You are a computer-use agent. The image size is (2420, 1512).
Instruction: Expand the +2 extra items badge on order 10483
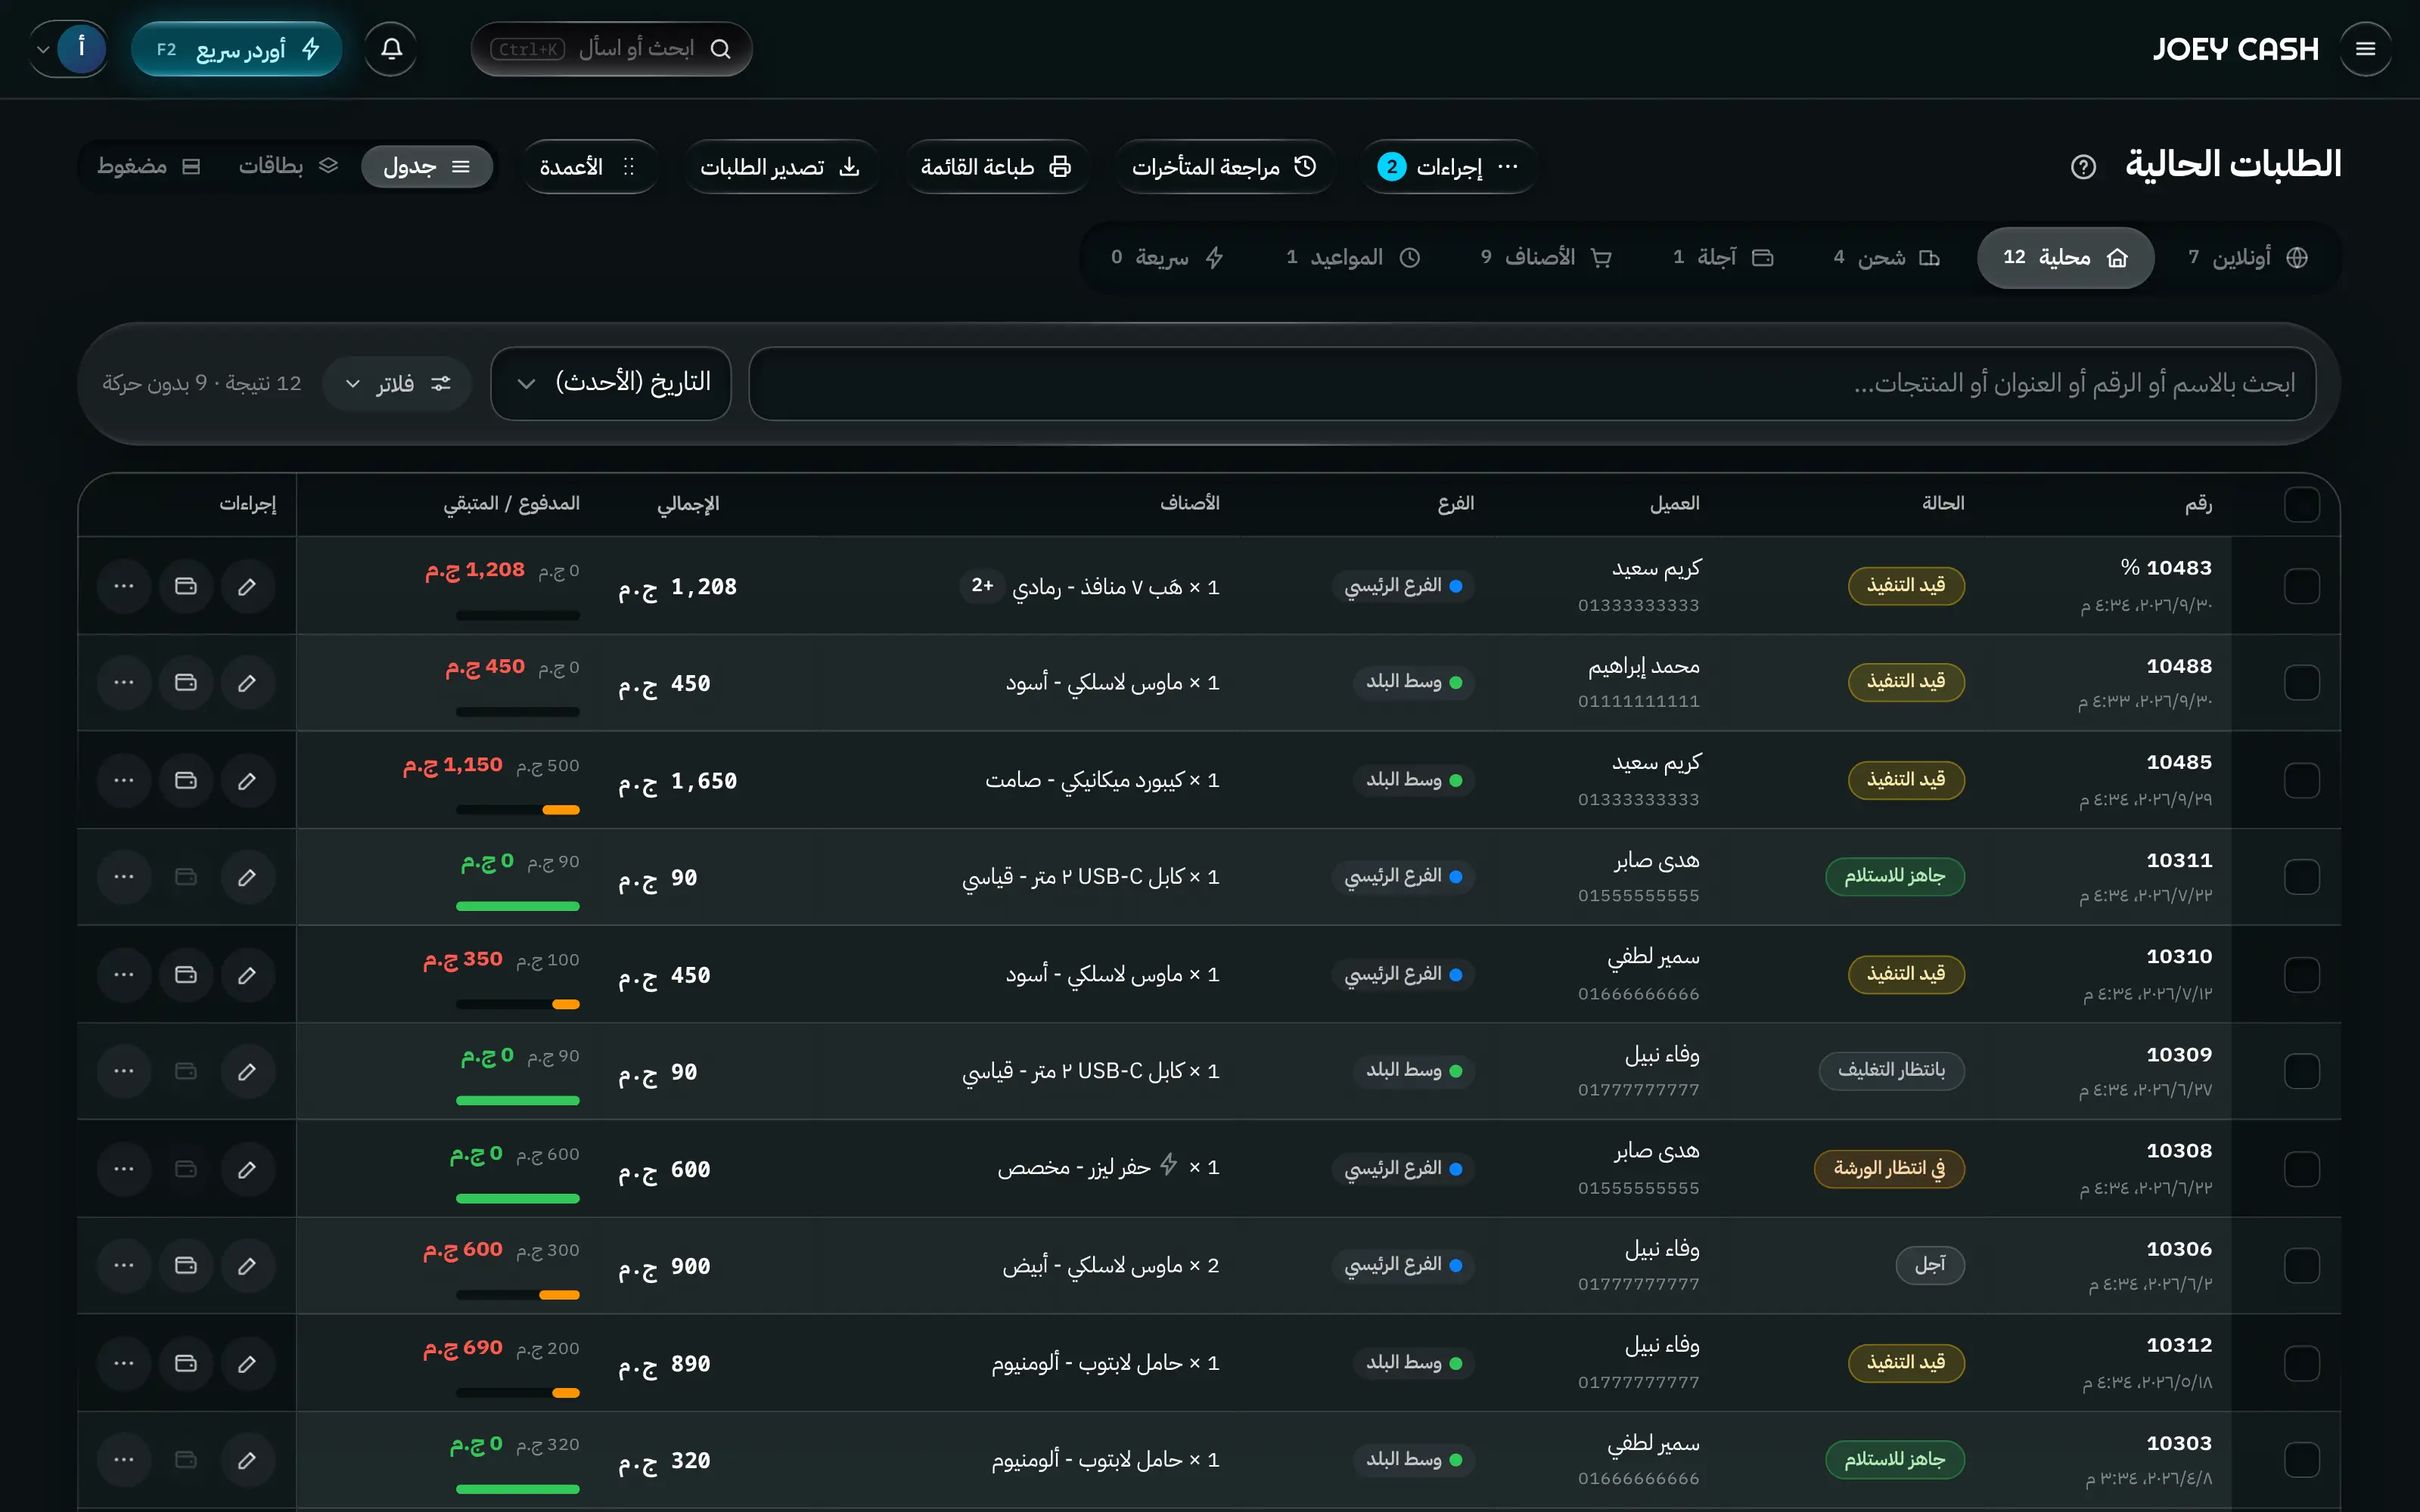click(983, 585)
